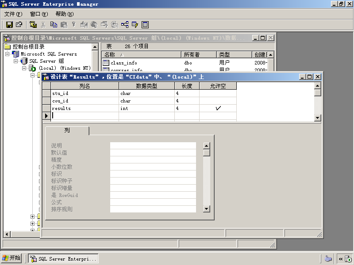Click the 长度 column header
The image size is (354, 265).
tap(187, 86)
